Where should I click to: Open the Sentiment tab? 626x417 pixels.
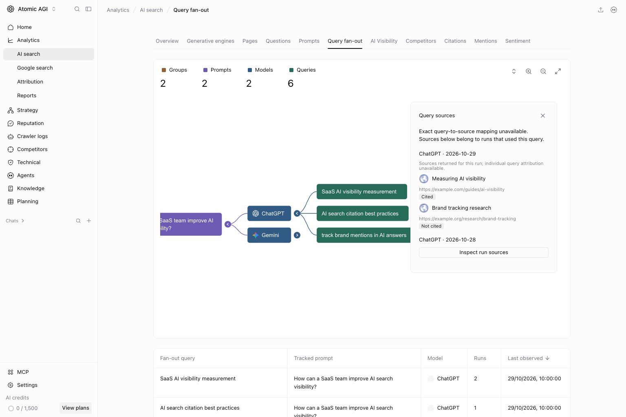coord(518,41)
